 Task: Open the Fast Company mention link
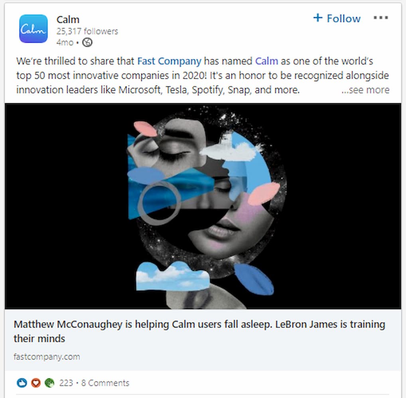tap(169, 61)
